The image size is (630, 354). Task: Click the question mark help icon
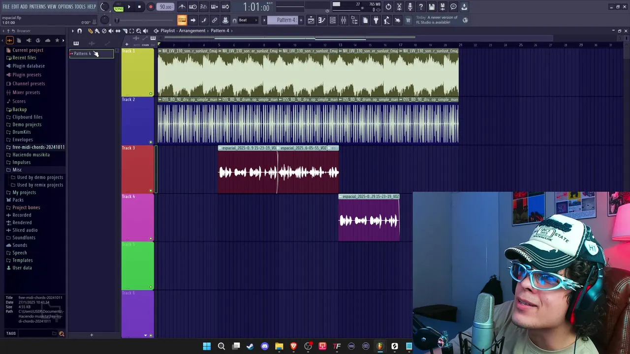tap(421, 7)
